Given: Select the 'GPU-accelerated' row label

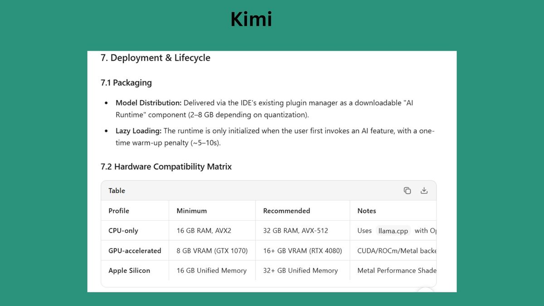Looking at the screenshot, I should [135, 251].
